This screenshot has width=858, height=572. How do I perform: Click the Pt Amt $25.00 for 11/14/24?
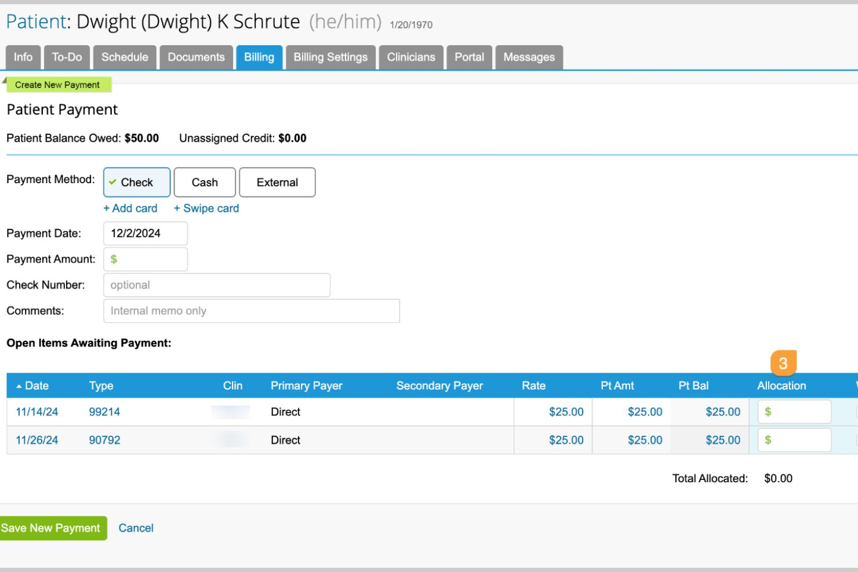(645, 412)
